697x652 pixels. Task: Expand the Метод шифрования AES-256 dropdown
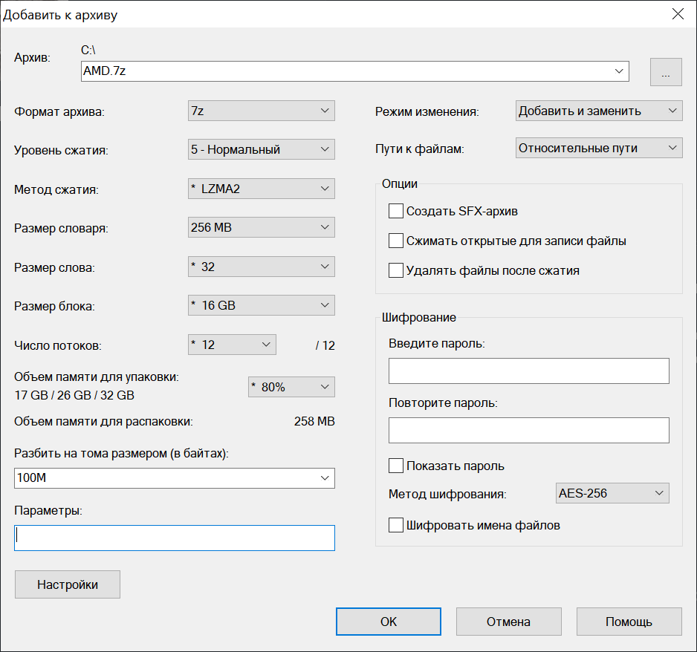612,493
